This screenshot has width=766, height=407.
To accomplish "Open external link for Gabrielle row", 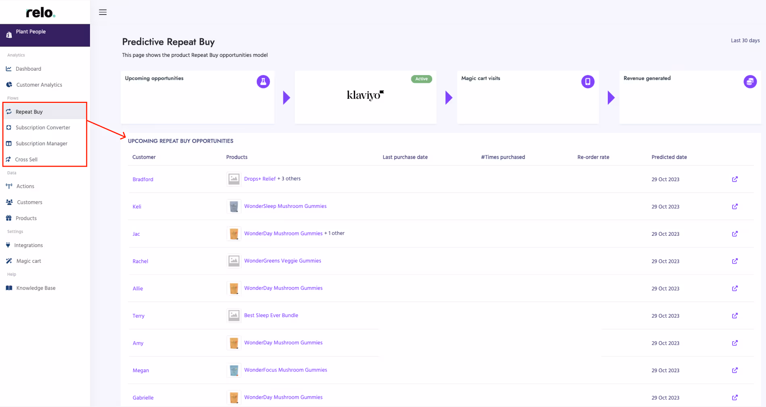I will 735,398.
